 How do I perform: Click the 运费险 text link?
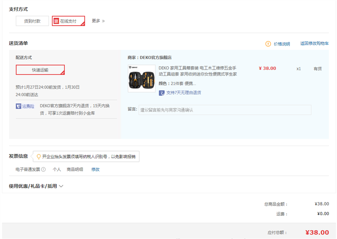(x=28, y=106)
